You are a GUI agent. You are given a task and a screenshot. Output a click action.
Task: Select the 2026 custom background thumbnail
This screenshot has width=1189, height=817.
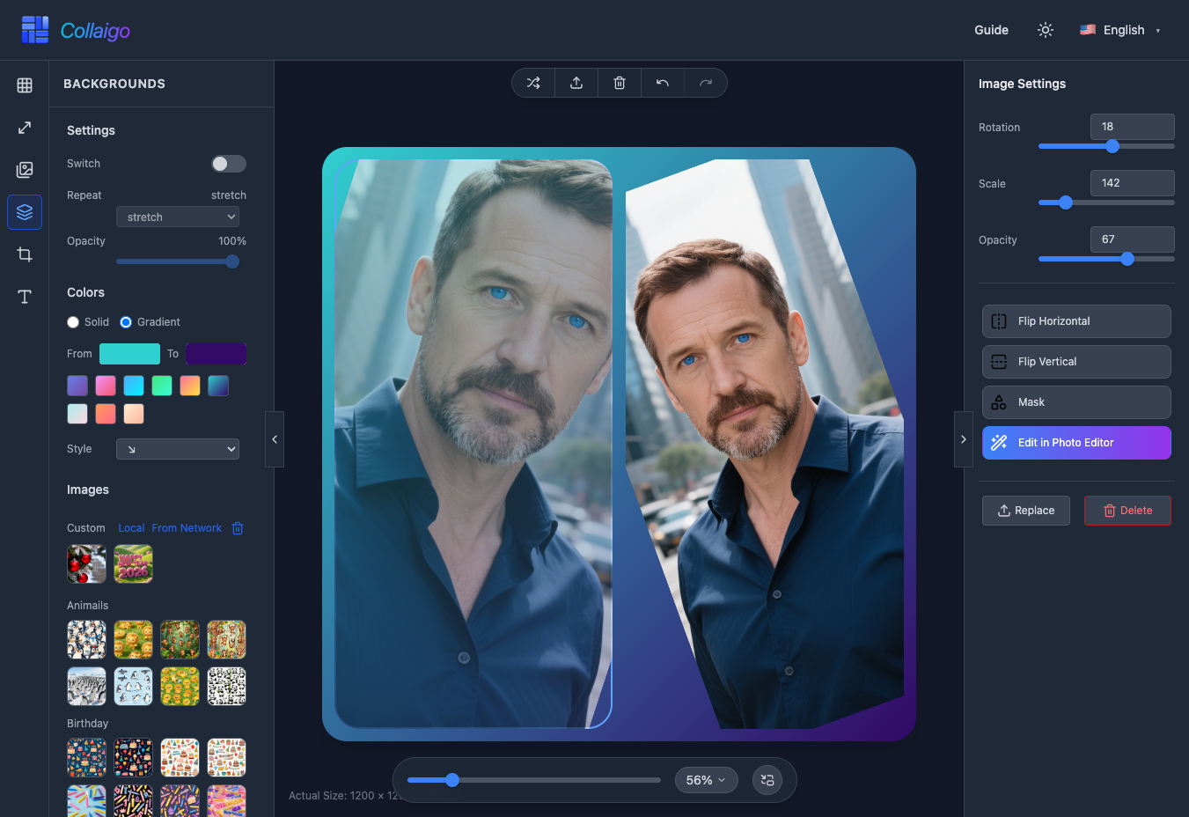click(134, 563)
